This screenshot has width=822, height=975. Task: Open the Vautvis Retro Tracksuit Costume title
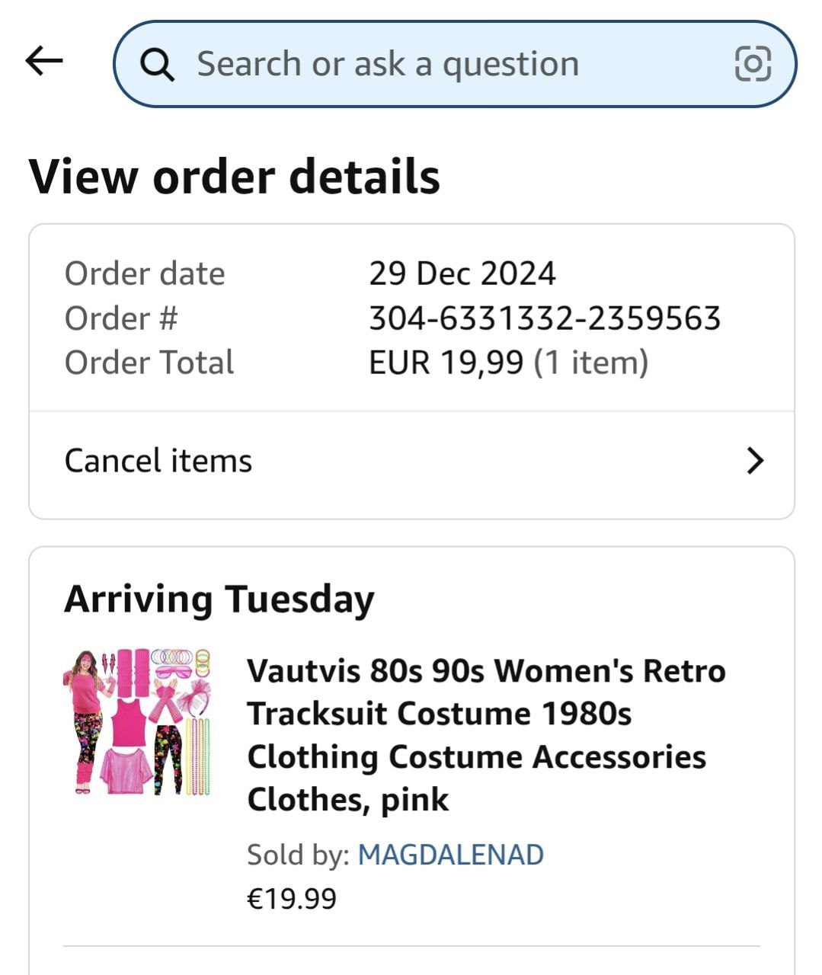coord(485,735)
